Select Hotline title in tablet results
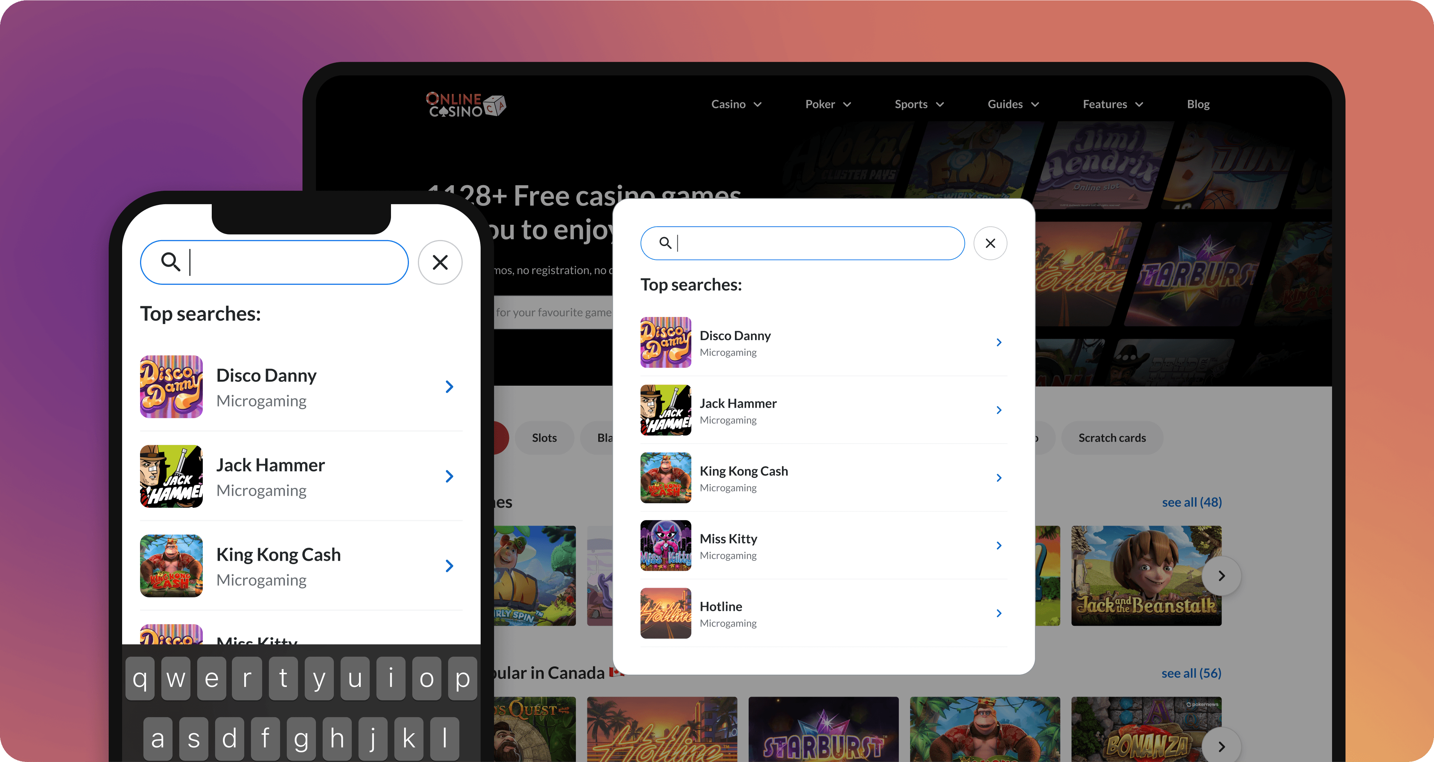The height and width of the screenshot is (762, 1434). 721,607
